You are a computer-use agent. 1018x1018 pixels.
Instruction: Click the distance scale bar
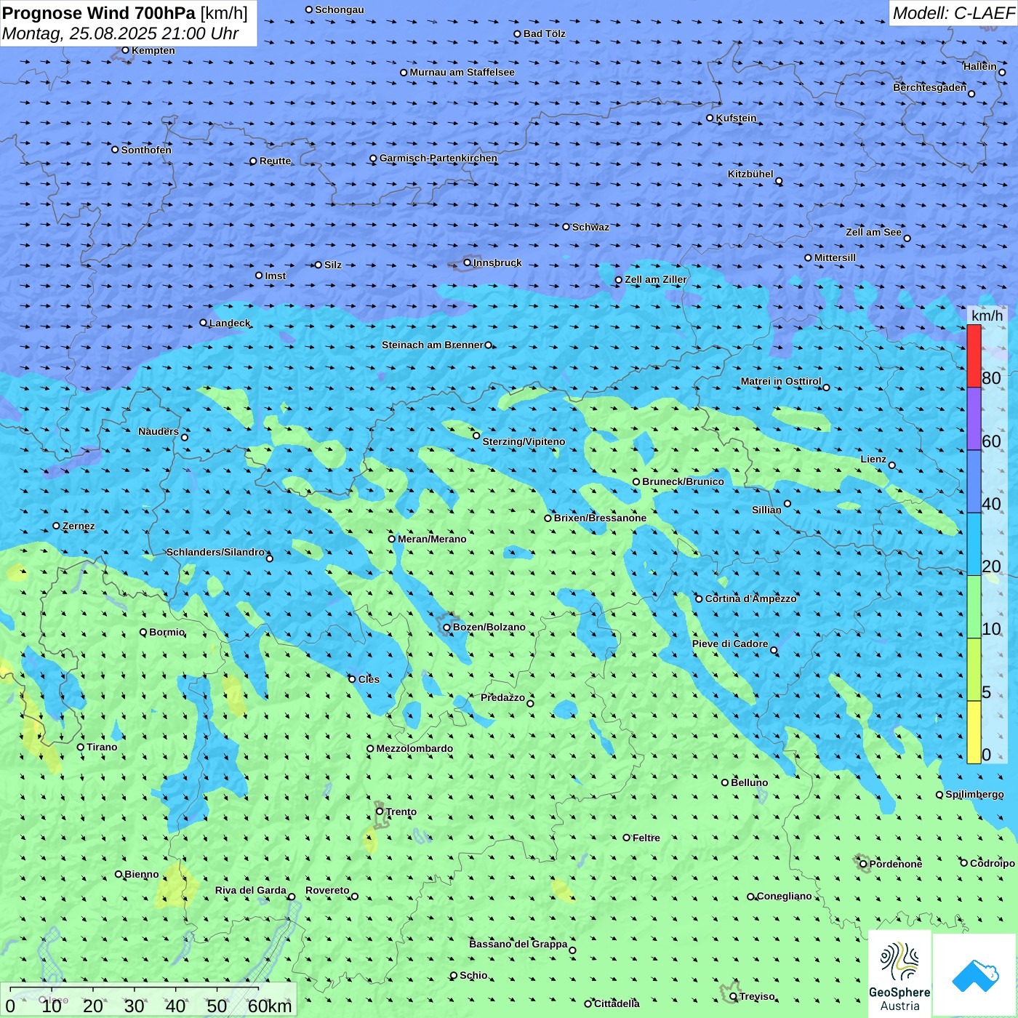[x=148, y=1000]
